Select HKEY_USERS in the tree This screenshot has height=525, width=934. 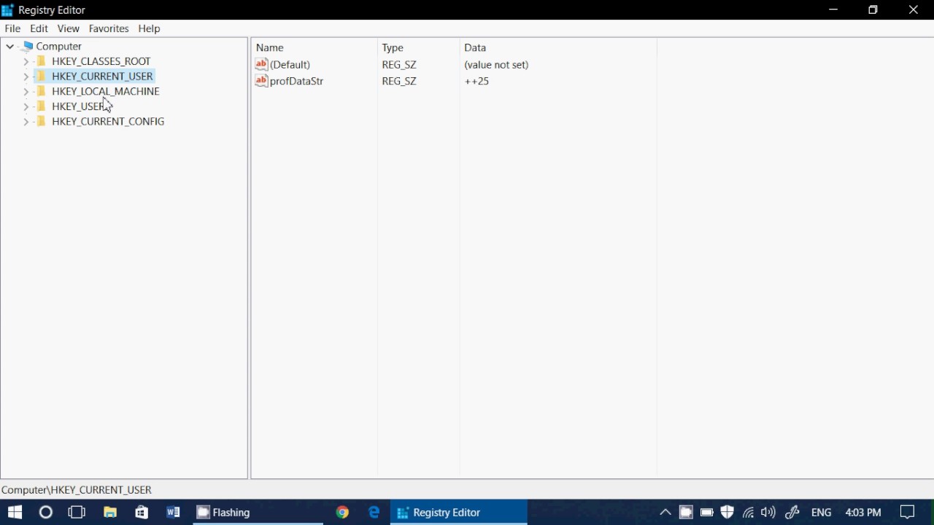(80, 106)
